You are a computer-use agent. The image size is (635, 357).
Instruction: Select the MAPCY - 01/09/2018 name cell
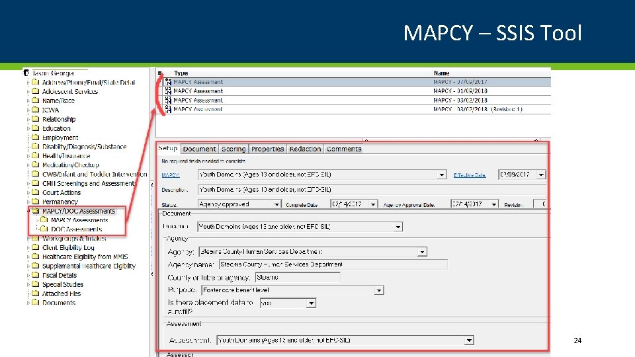pos(460,91)
